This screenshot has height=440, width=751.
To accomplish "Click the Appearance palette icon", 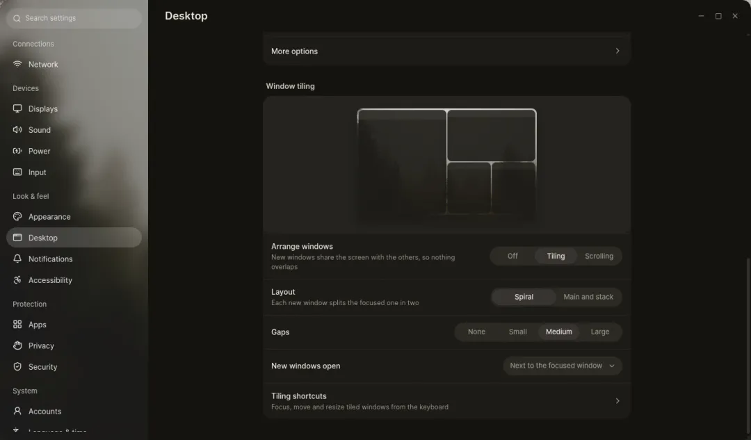I will [x=17, y=216].
